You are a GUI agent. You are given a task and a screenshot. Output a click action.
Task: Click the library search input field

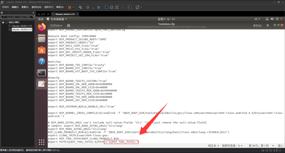tap(17, 17)
